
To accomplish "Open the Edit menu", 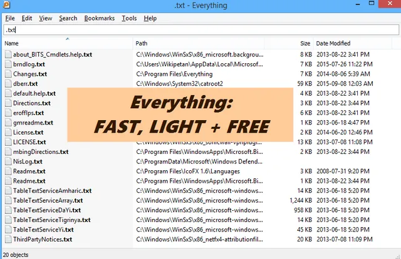I will [x=27, y=18].
